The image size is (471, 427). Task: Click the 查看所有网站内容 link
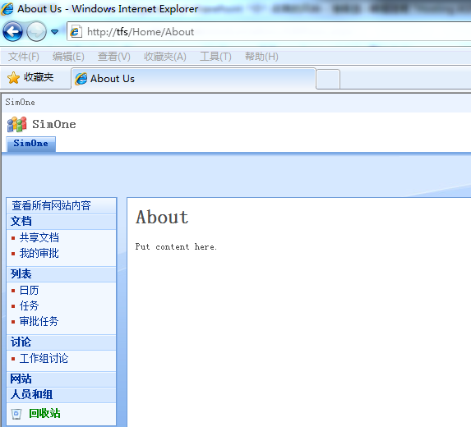[51, 205]
